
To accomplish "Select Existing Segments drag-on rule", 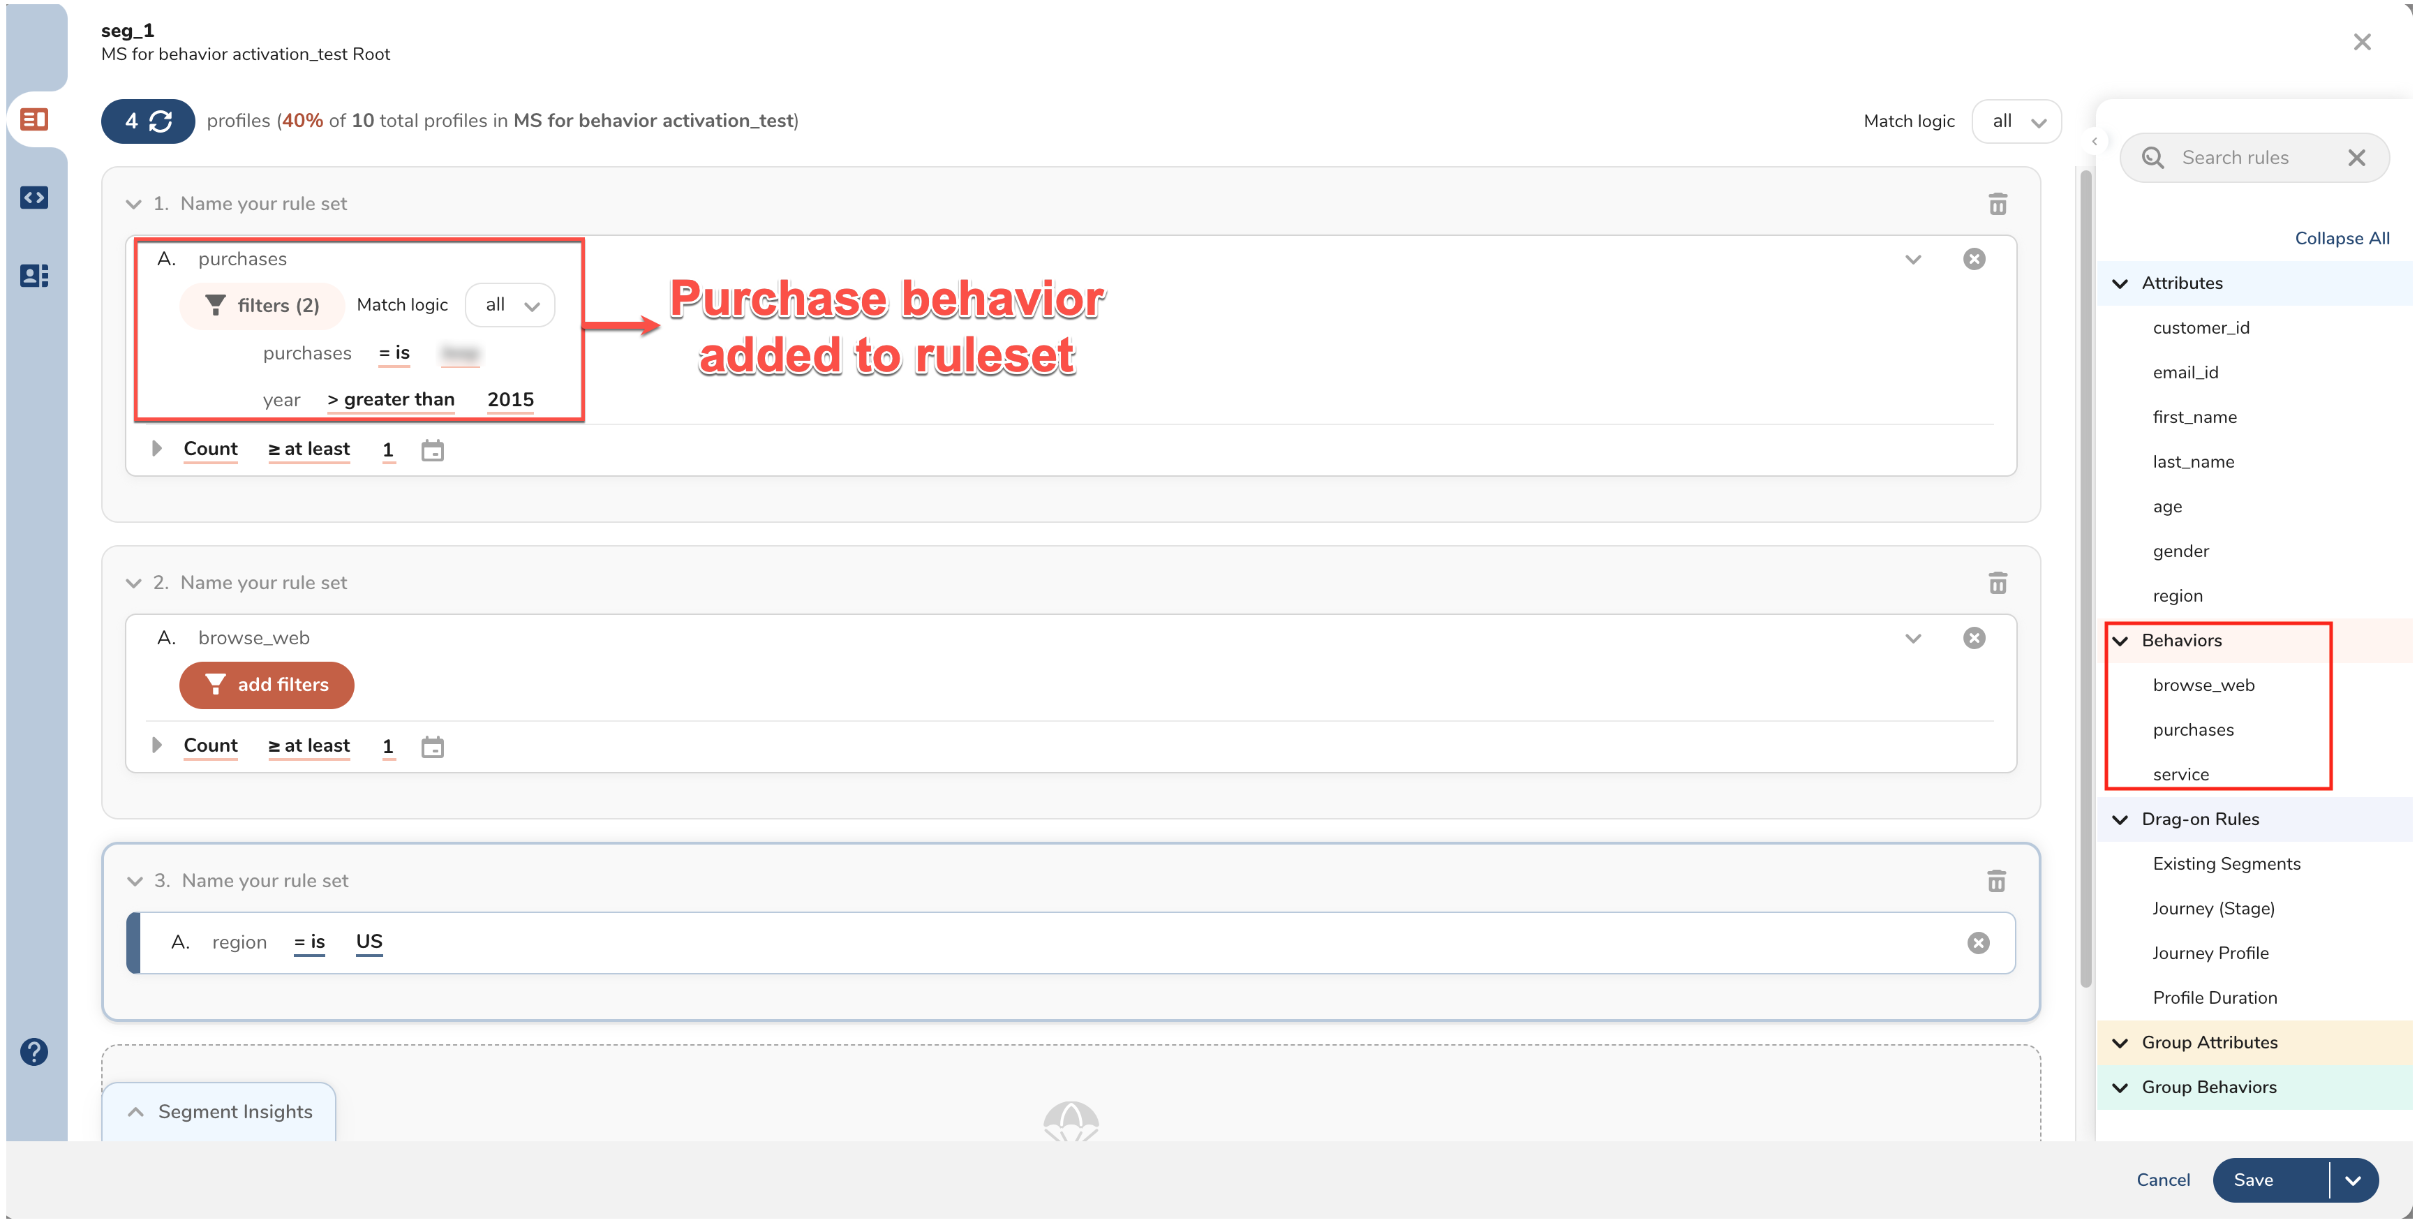I will 2226,863.
